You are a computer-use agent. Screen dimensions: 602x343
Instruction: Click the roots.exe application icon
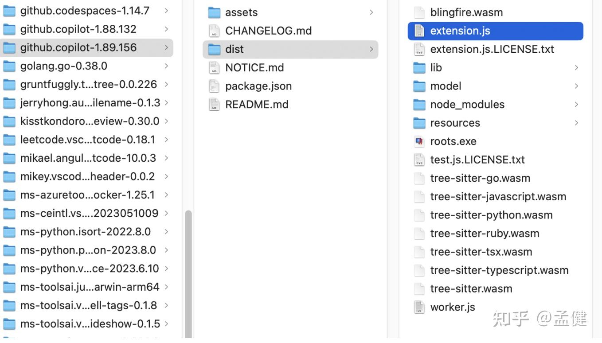click(x=419, y=141)
